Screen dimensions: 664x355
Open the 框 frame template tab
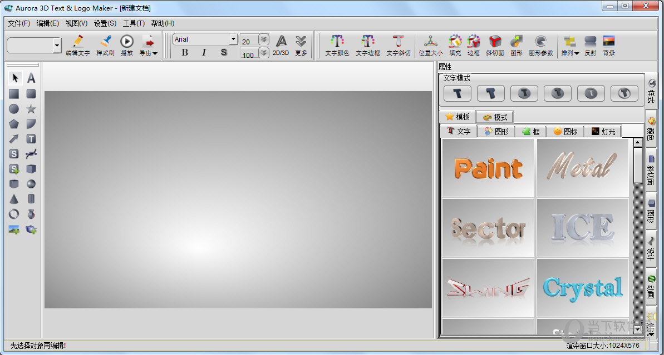530,132
